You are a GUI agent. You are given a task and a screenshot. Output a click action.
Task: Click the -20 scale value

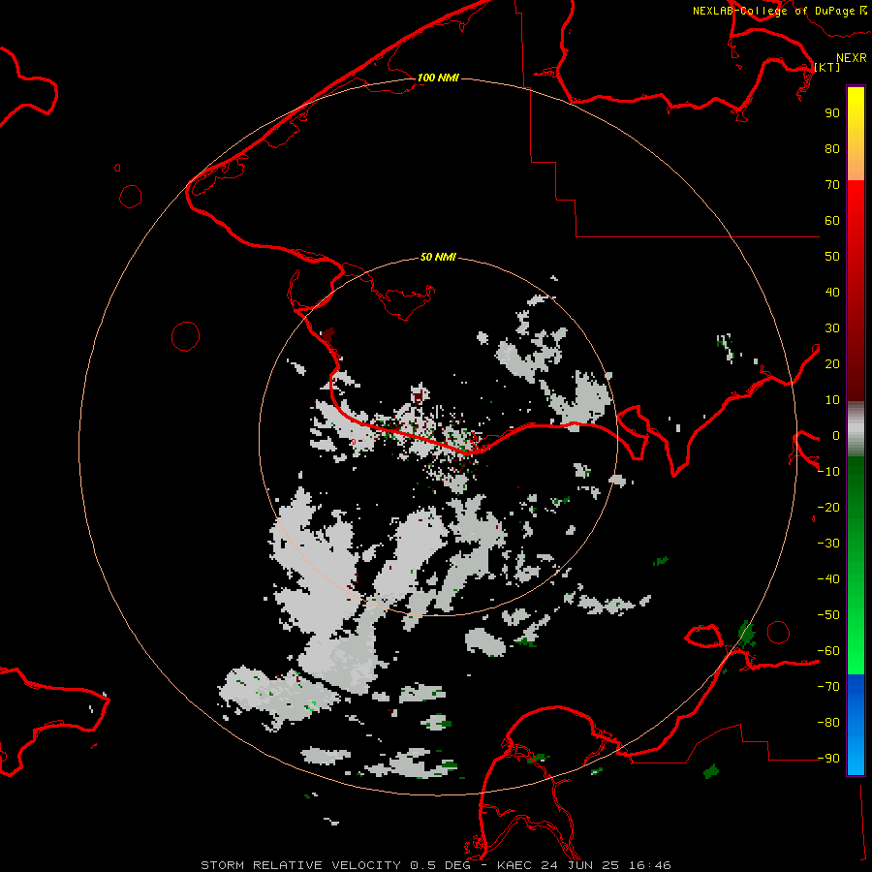pos(828,507)
